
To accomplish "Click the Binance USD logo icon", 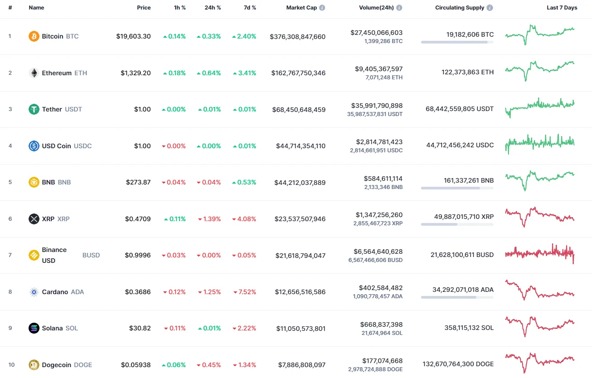I will (34, 255).
